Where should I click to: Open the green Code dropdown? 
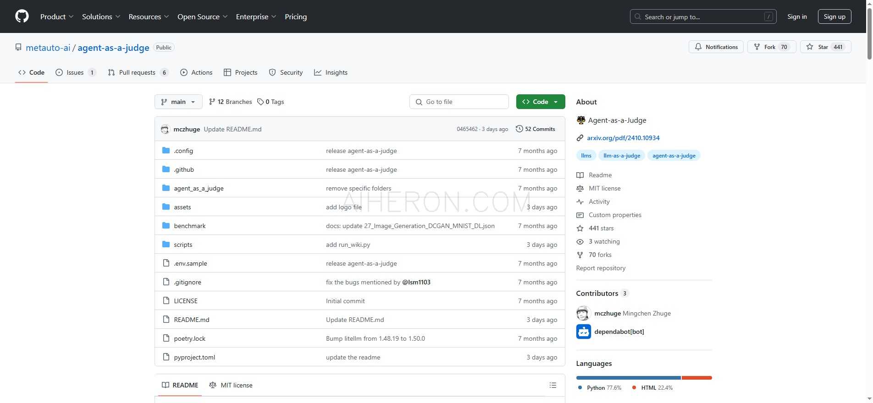pyautogui.click(x=540, y=102)
